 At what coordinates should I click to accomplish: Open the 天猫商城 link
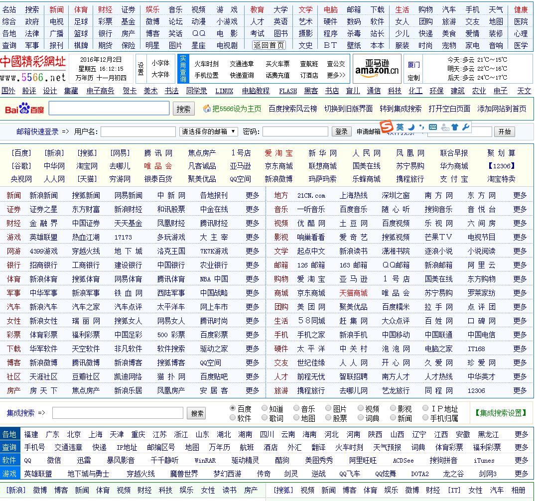point(353,293)
